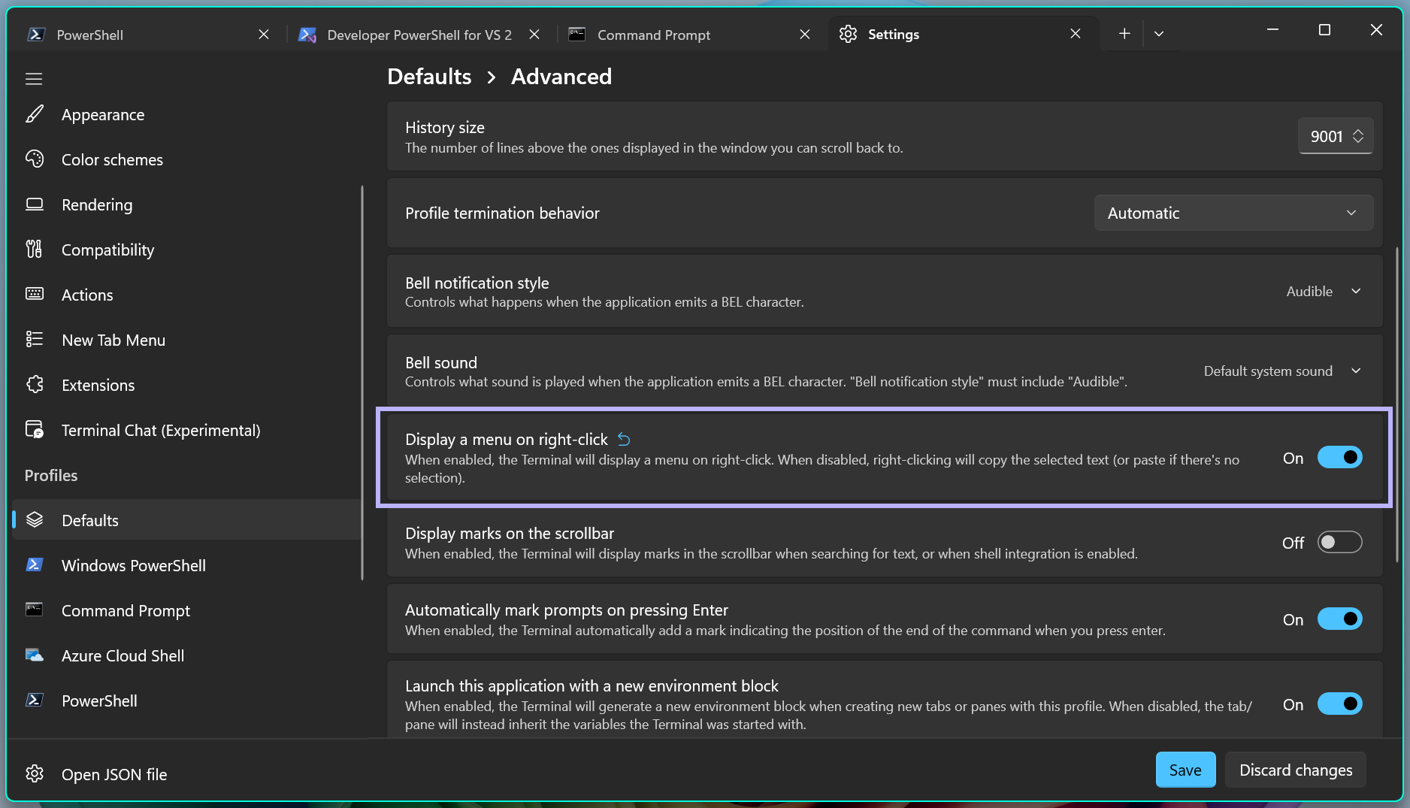Click the PowerShell tab icon
This screenshot has height=808, width=1410.
[x=36, y=35]
